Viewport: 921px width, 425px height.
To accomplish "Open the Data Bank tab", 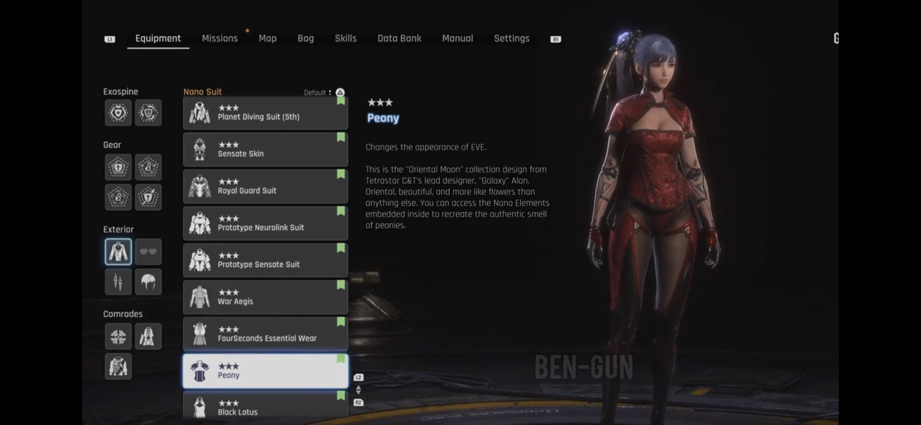I will 399,38.
